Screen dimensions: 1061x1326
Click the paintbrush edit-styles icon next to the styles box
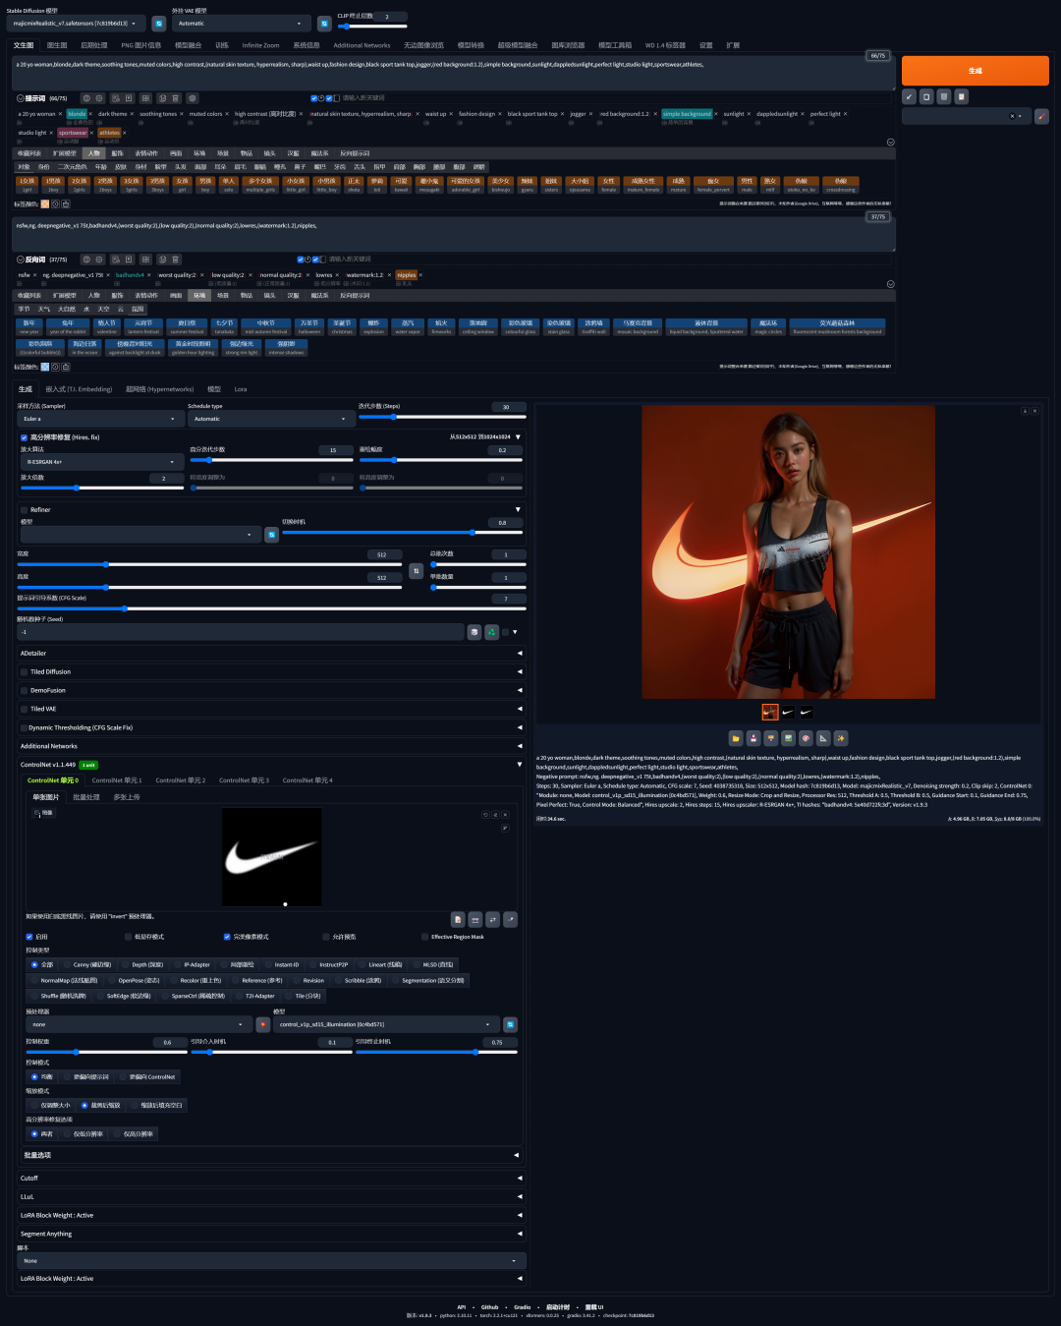point(1041,116)
